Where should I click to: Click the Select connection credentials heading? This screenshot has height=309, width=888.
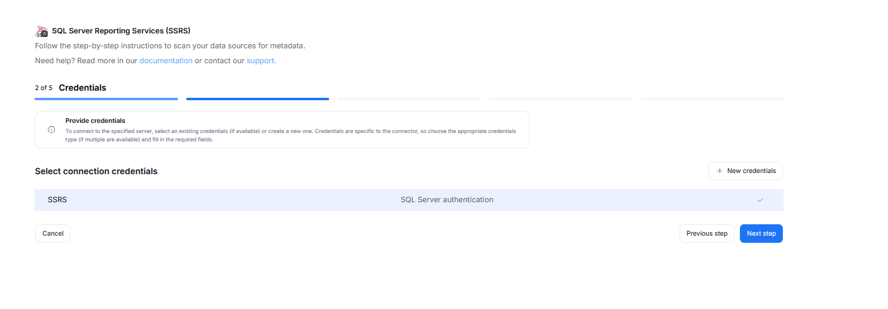96,171
